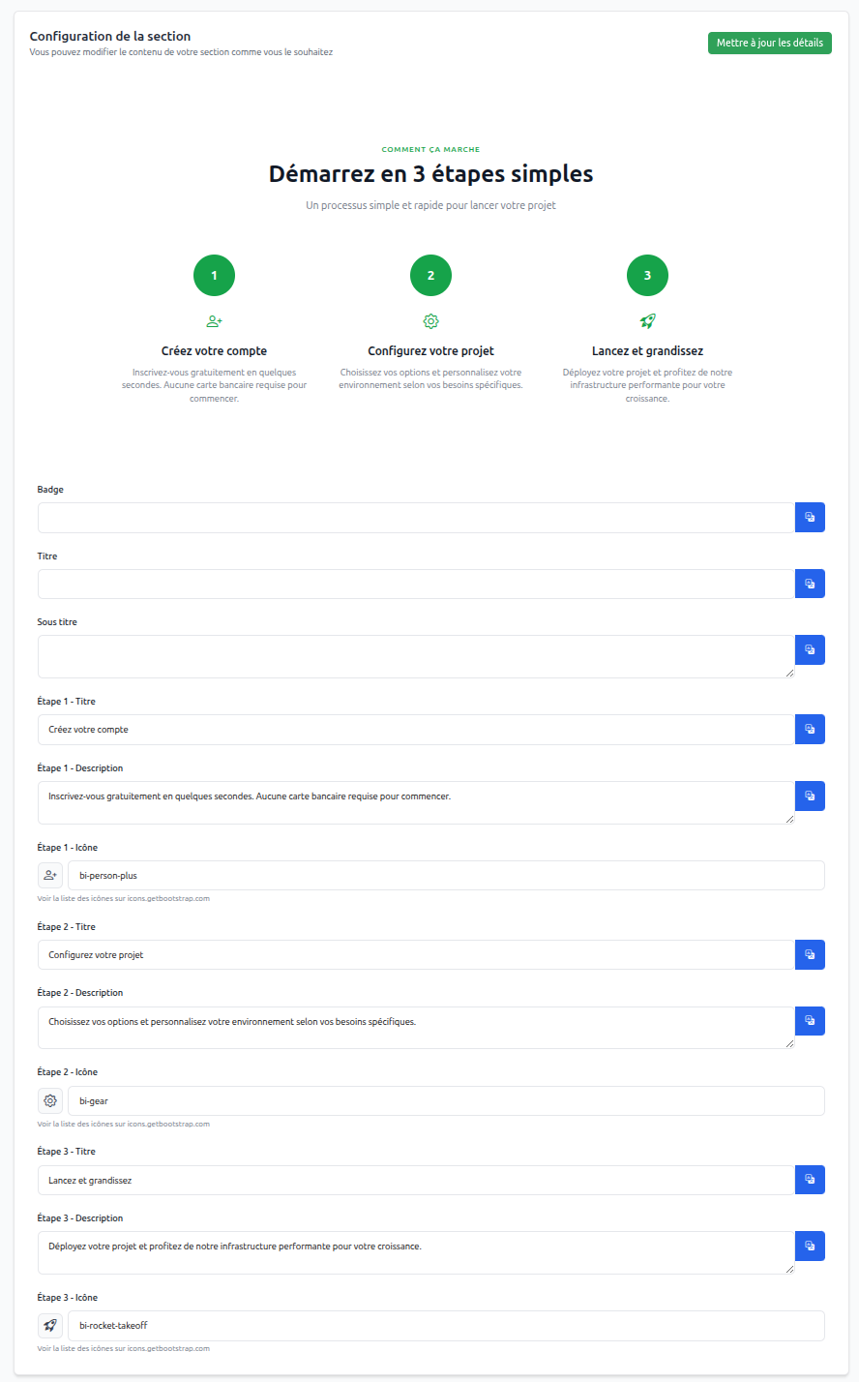This screenshot has width=859, height=1382.
Task: Focus the empty Badge input field
Action: [416, 518]
